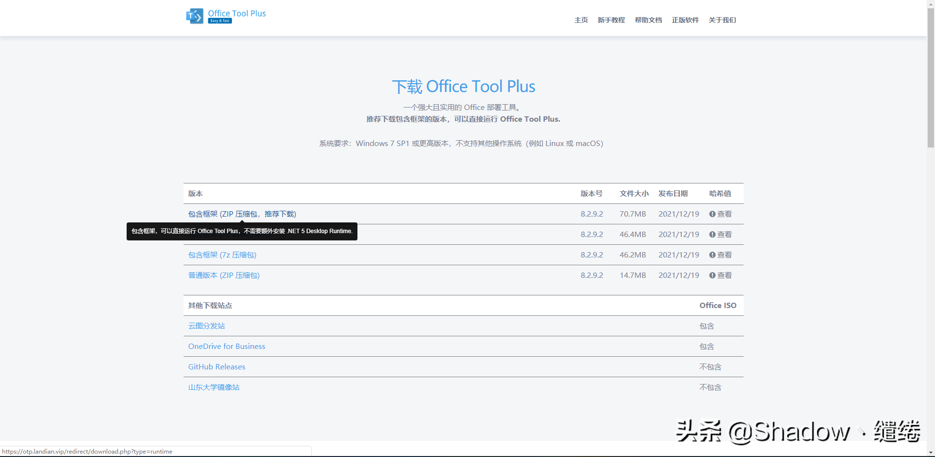Open the 主页 navigation item
935x457 pixels.
(x=581, y=20)
